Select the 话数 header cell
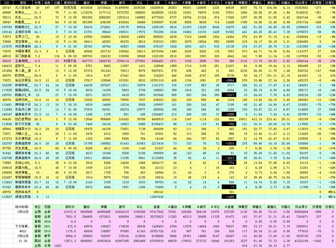 pos(47,3)
